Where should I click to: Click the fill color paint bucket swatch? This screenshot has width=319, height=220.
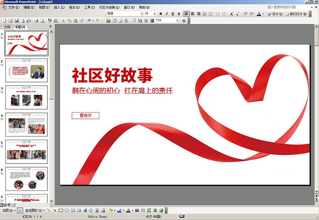pyautogui.click(x=110, y=210)
